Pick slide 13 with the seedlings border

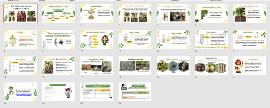coord(211,39)
